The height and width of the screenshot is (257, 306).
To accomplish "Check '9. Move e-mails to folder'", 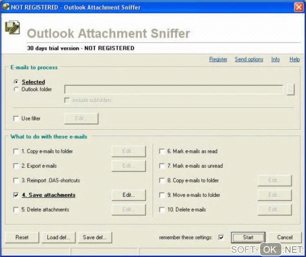I will coord(162,195).
